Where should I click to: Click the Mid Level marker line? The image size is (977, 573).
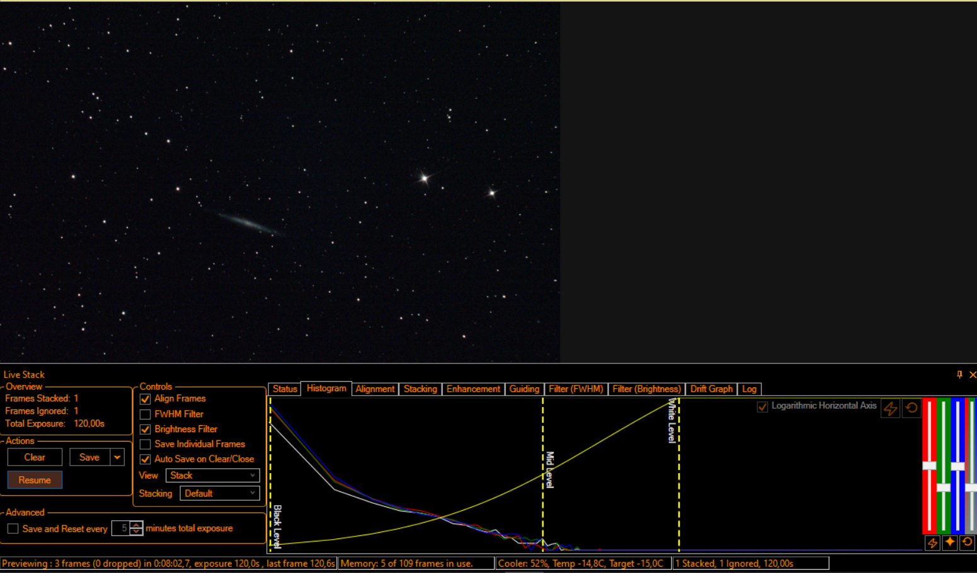click(543, 475)
